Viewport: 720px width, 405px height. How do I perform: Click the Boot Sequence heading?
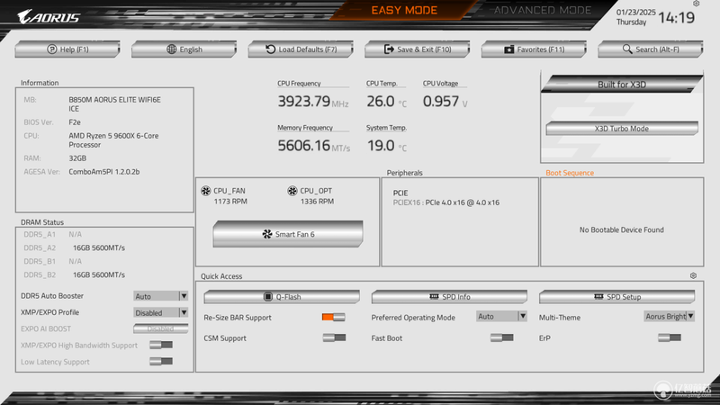click(570, 173)
